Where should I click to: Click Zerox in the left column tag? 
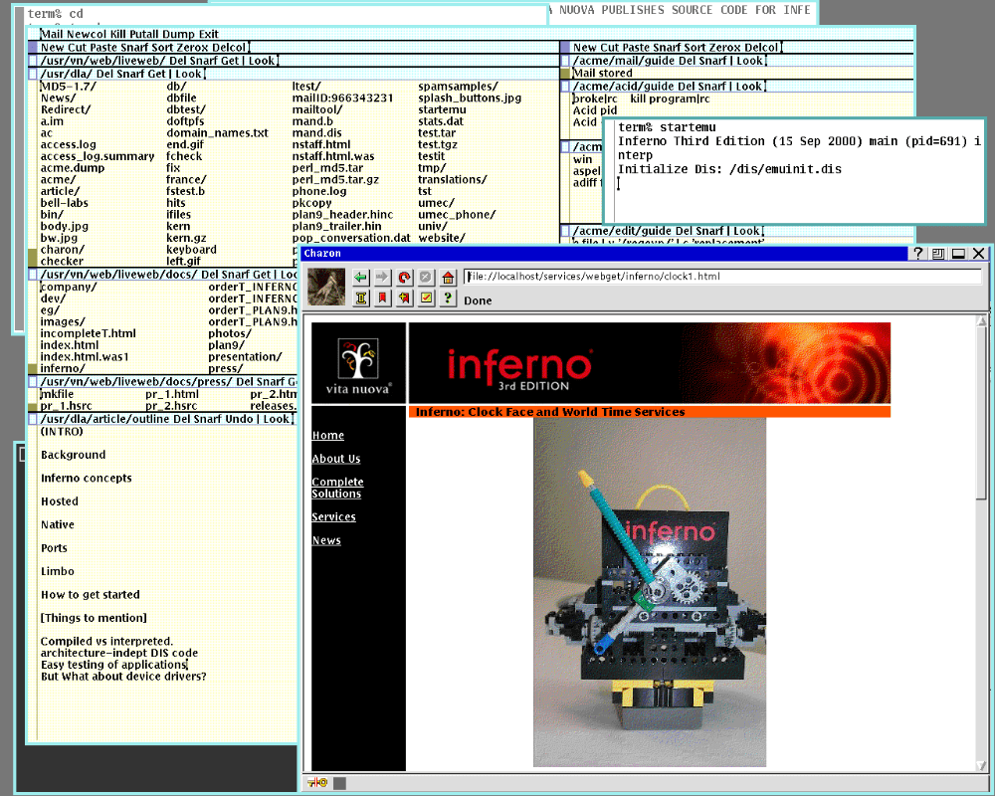click(192, 48)
